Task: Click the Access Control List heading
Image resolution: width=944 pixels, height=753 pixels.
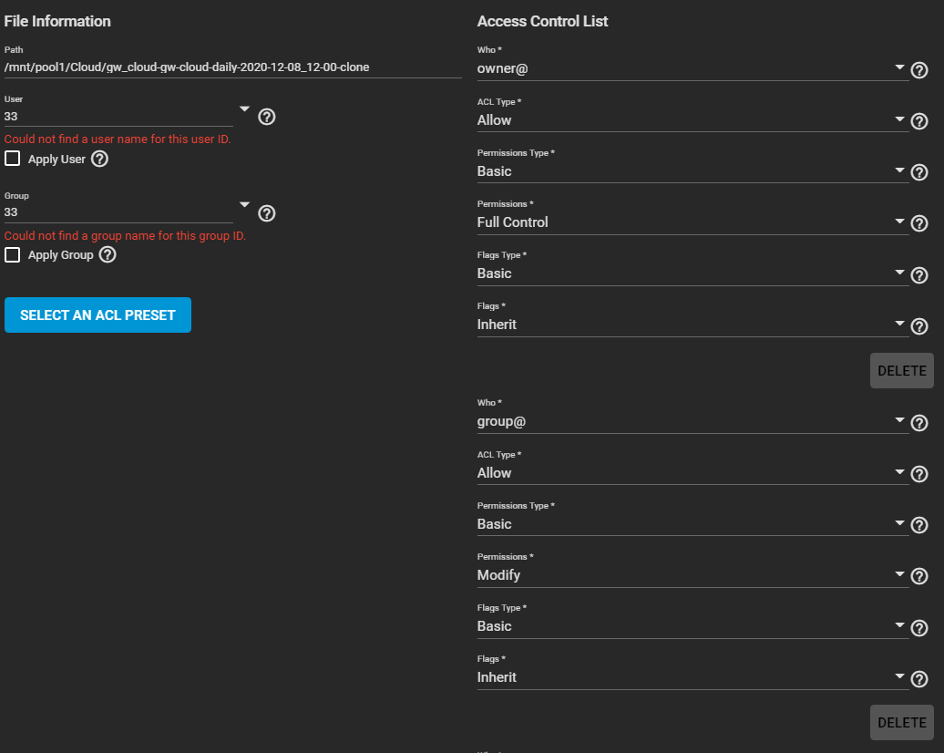Action: coord(542,21)
